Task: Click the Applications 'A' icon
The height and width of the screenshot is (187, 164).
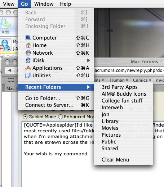Action: (x=28, y=68)
